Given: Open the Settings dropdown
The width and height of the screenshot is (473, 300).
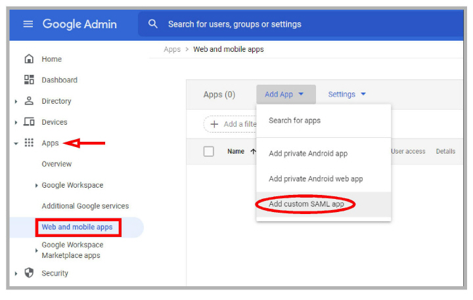Looking at the screenshot, I should pos(347,95).
